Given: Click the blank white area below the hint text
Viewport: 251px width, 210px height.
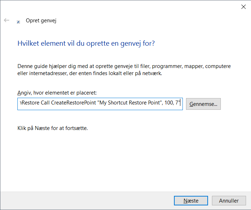Looking at the screenshot, I should (x=124, y=159).
